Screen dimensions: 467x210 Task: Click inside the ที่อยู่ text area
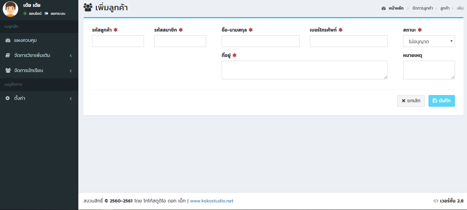pyautogui.click(x=304, y=70)
